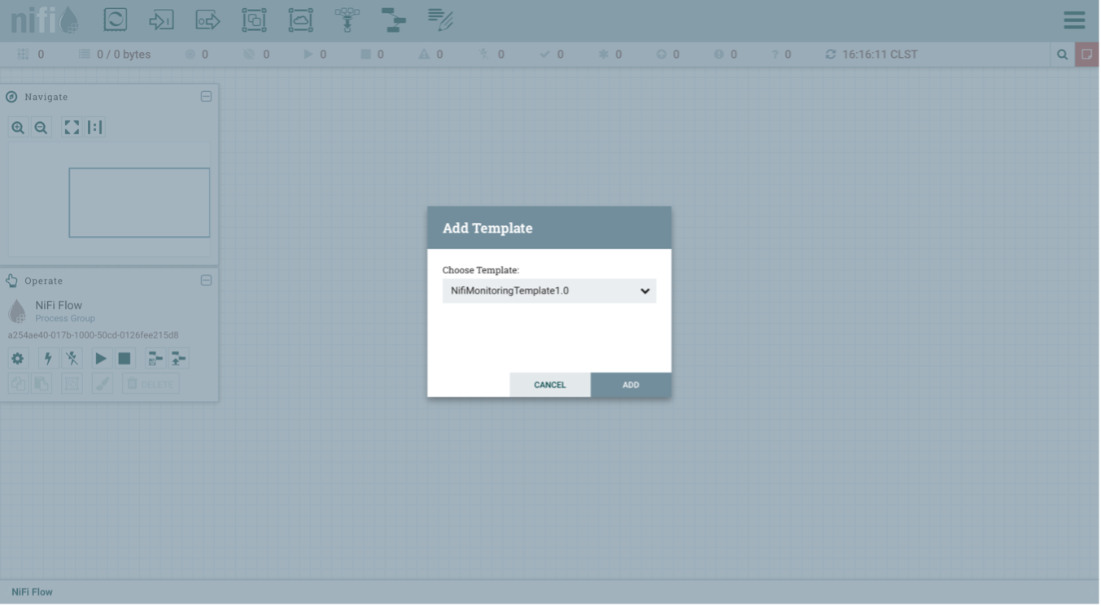Open search from the status bar magnifier
This screenshot has width=1101, height=606.
coord(1061,54)
